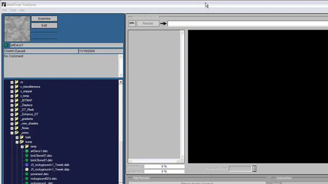328x184 pixels.
Task: Expand the zz folder
Action: pyautogui.click(x=12, y=82)
